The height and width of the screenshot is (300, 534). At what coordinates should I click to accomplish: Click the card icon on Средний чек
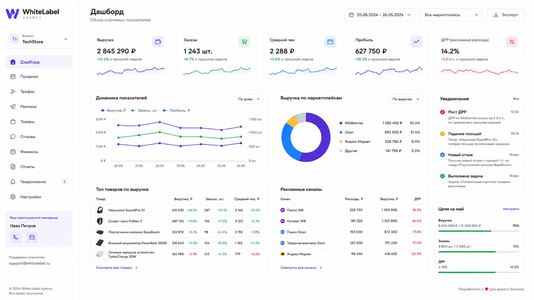pos(330,42)
